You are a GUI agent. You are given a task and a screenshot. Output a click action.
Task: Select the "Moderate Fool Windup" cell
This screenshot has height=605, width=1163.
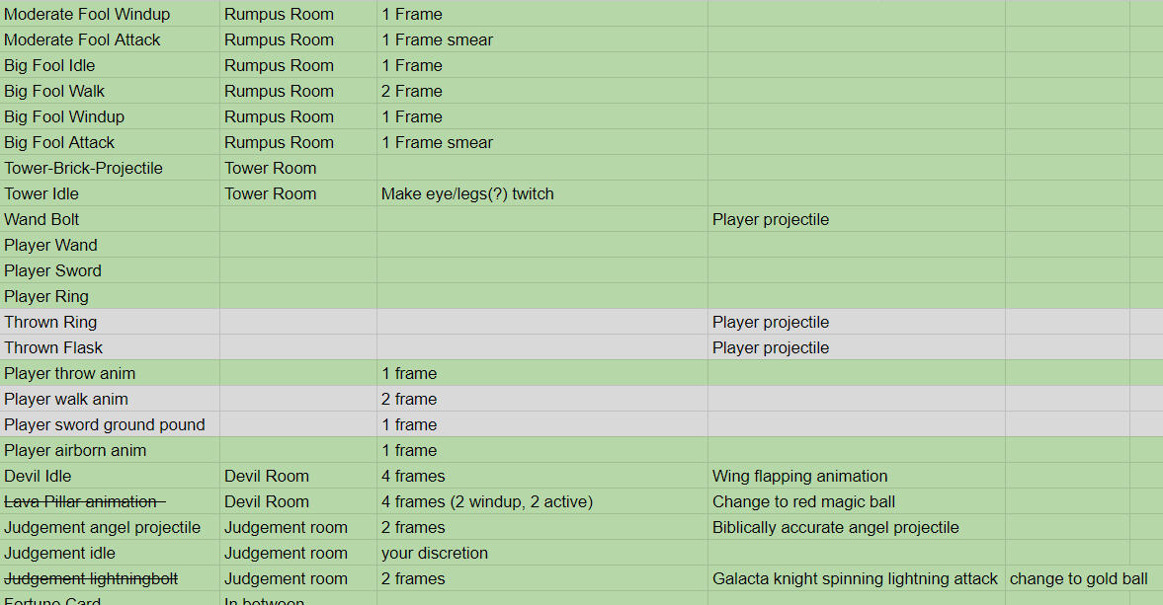pyautogui.click(x=87, y=14)
